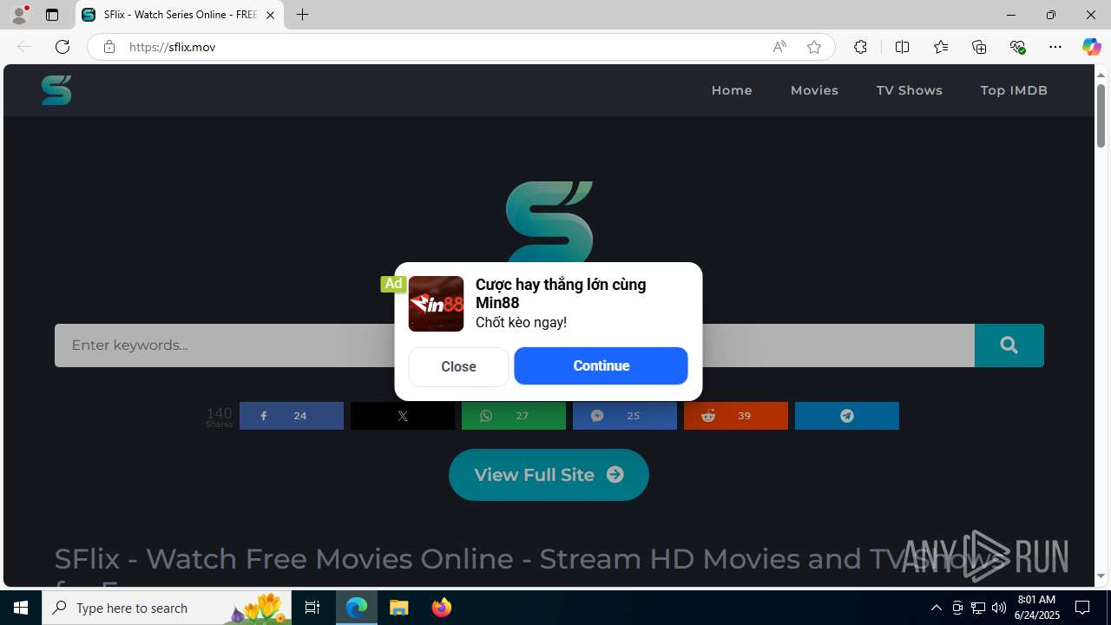Open the Top IMDB nav link
Viewport: 1111px width, 625px height.
point(1014,90)
